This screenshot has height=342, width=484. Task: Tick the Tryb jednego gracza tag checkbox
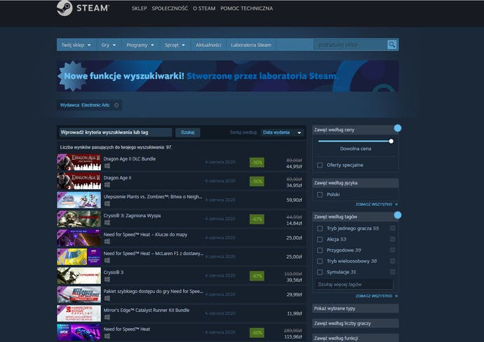(320, 228)
